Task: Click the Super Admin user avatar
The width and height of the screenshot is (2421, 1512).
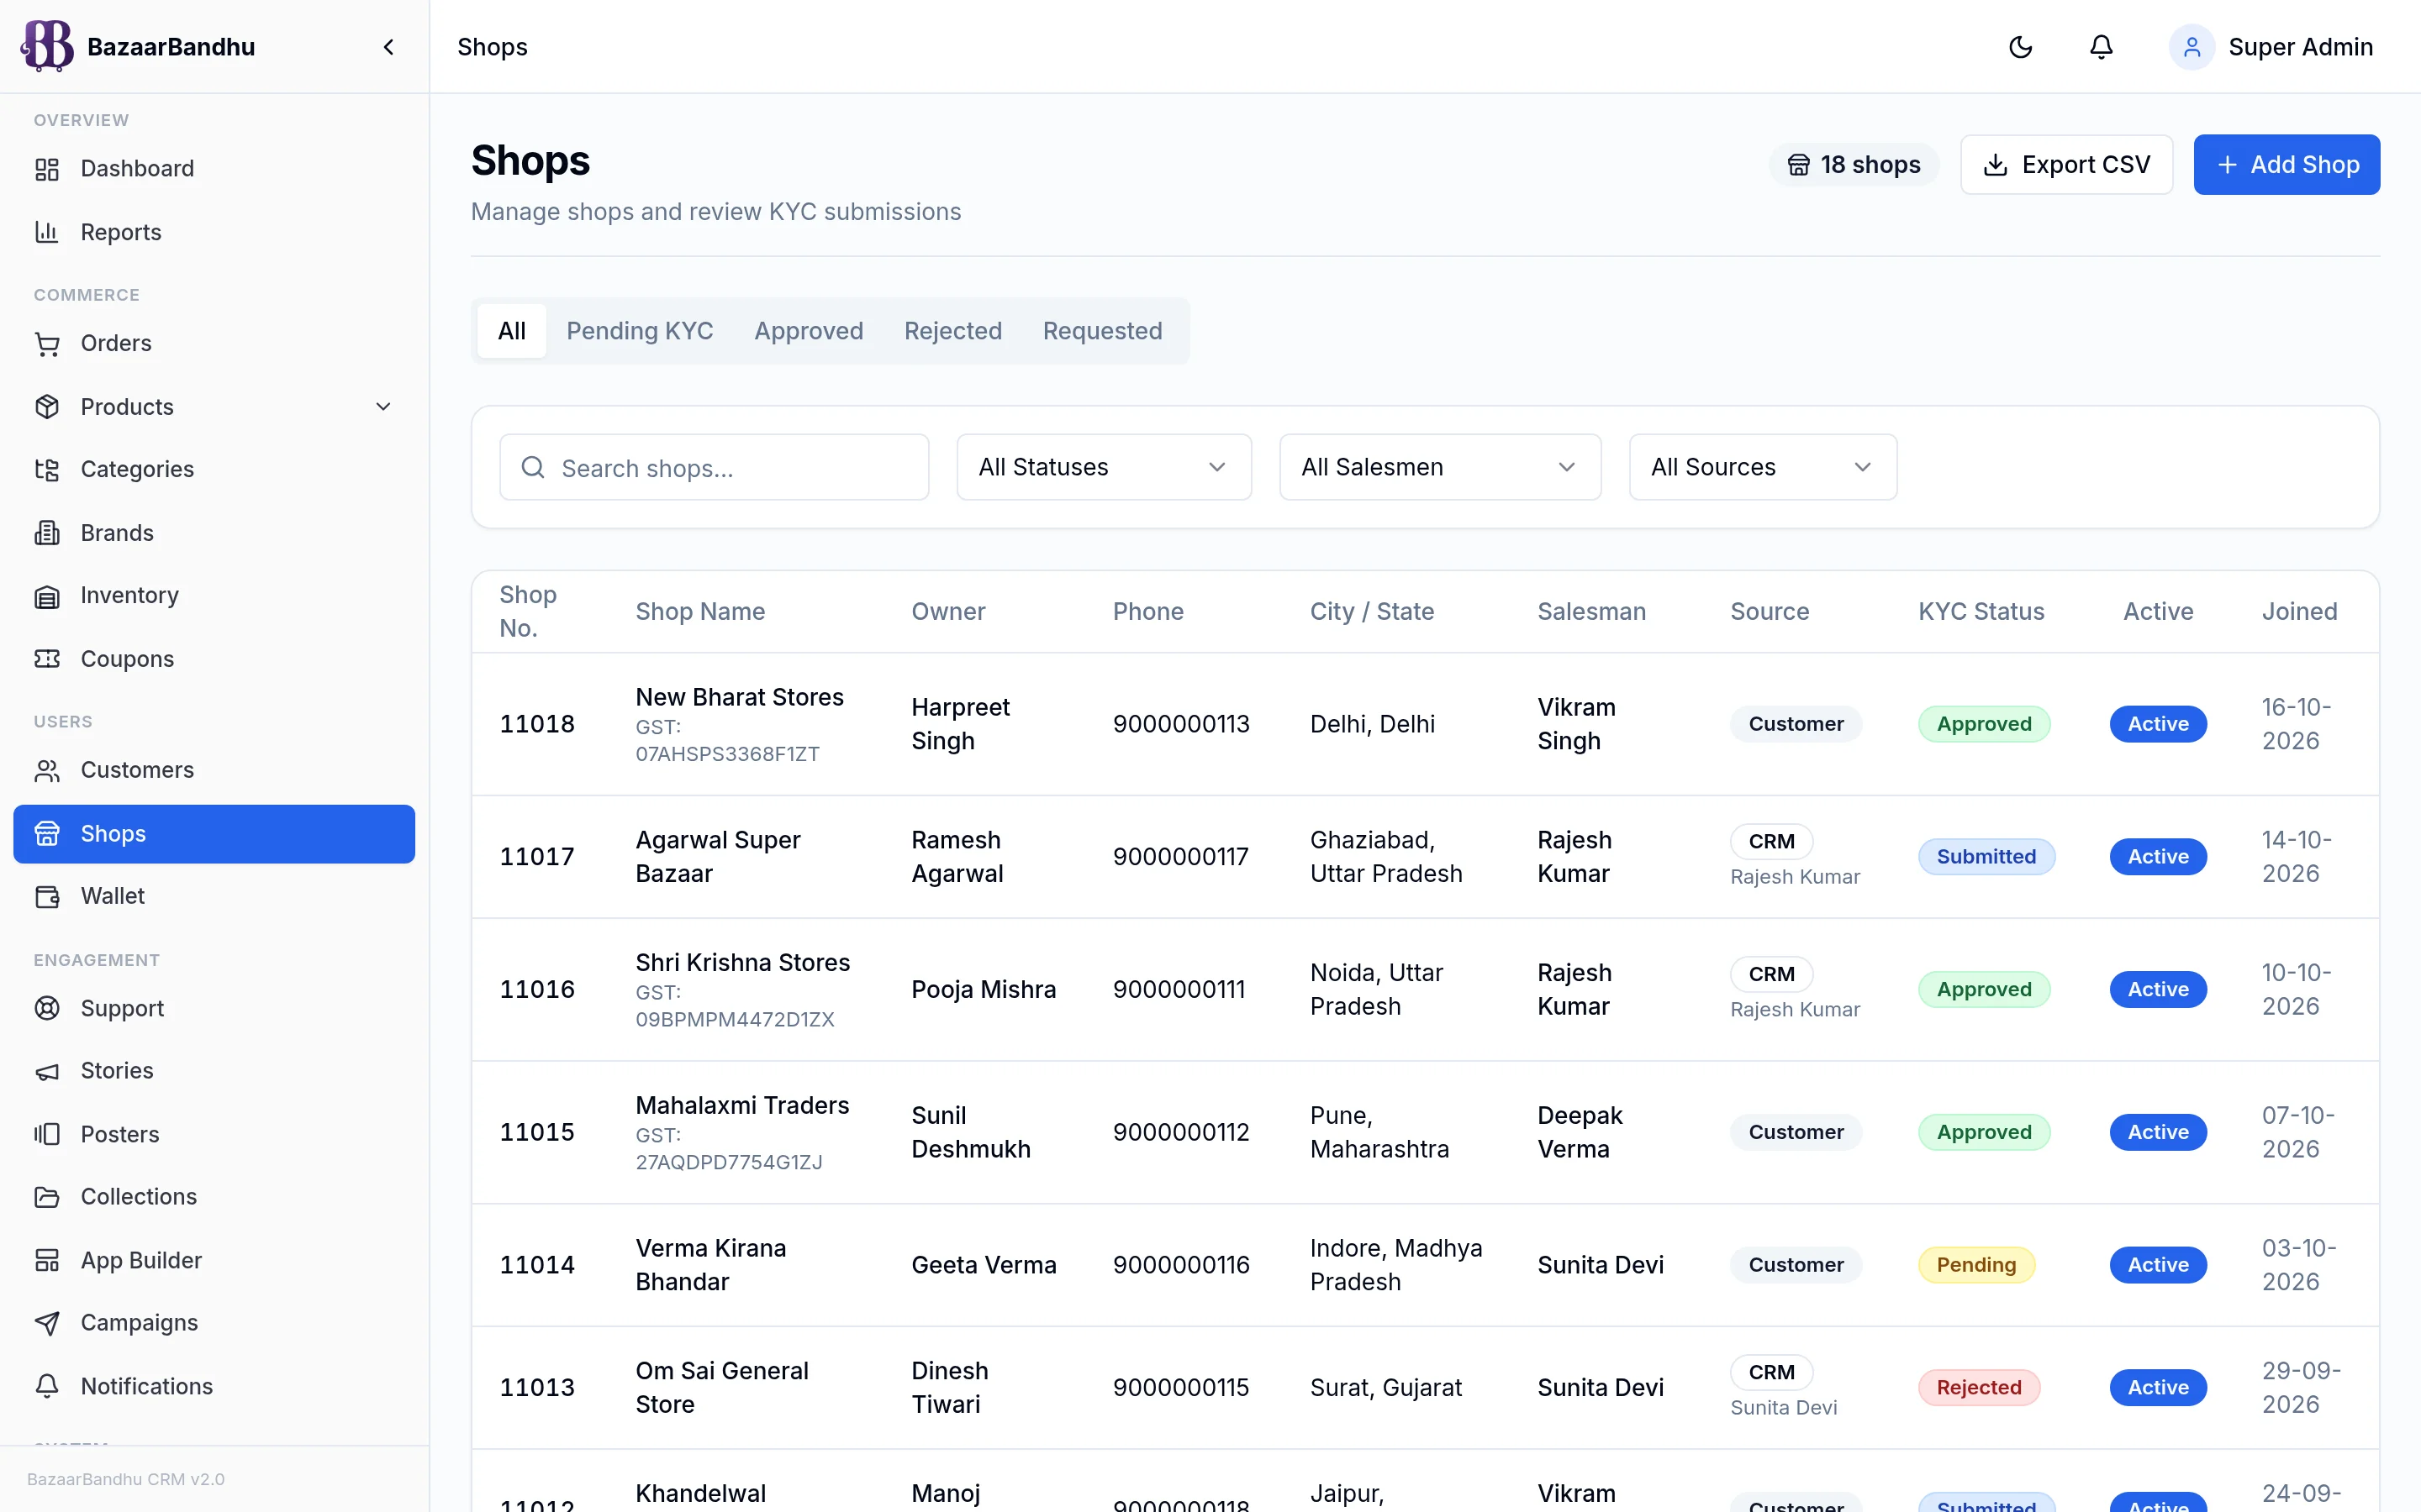Action: coord(2191,47)
